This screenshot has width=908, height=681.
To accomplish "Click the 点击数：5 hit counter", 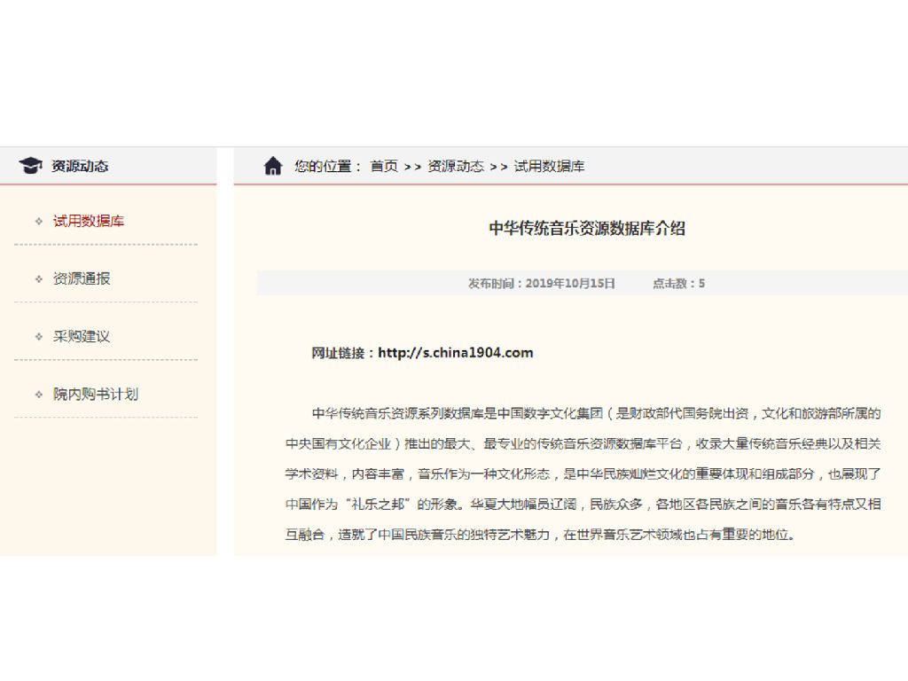I will click(678, 283).
